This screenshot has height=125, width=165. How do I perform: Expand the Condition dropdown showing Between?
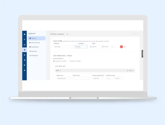click(81, 47)
